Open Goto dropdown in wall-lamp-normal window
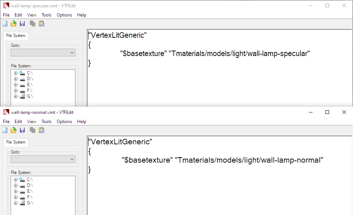Viewport: 353px width, 215px height. tap(43, 159)
